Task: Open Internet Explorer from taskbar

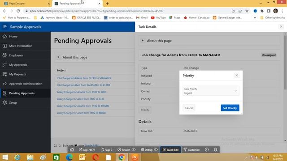Action: pyautogui.click(x=17, y=157)
